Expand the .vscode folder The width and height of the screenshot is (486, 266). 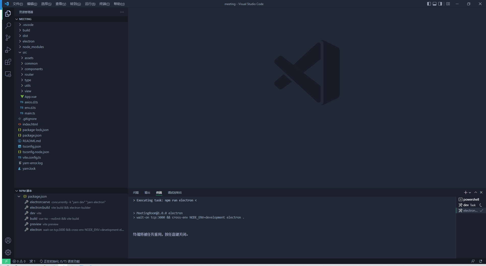(x=71, y=25)
